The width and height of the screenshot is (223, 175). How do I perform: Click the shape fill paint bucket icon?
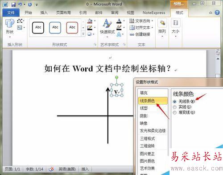click(90, 21)
